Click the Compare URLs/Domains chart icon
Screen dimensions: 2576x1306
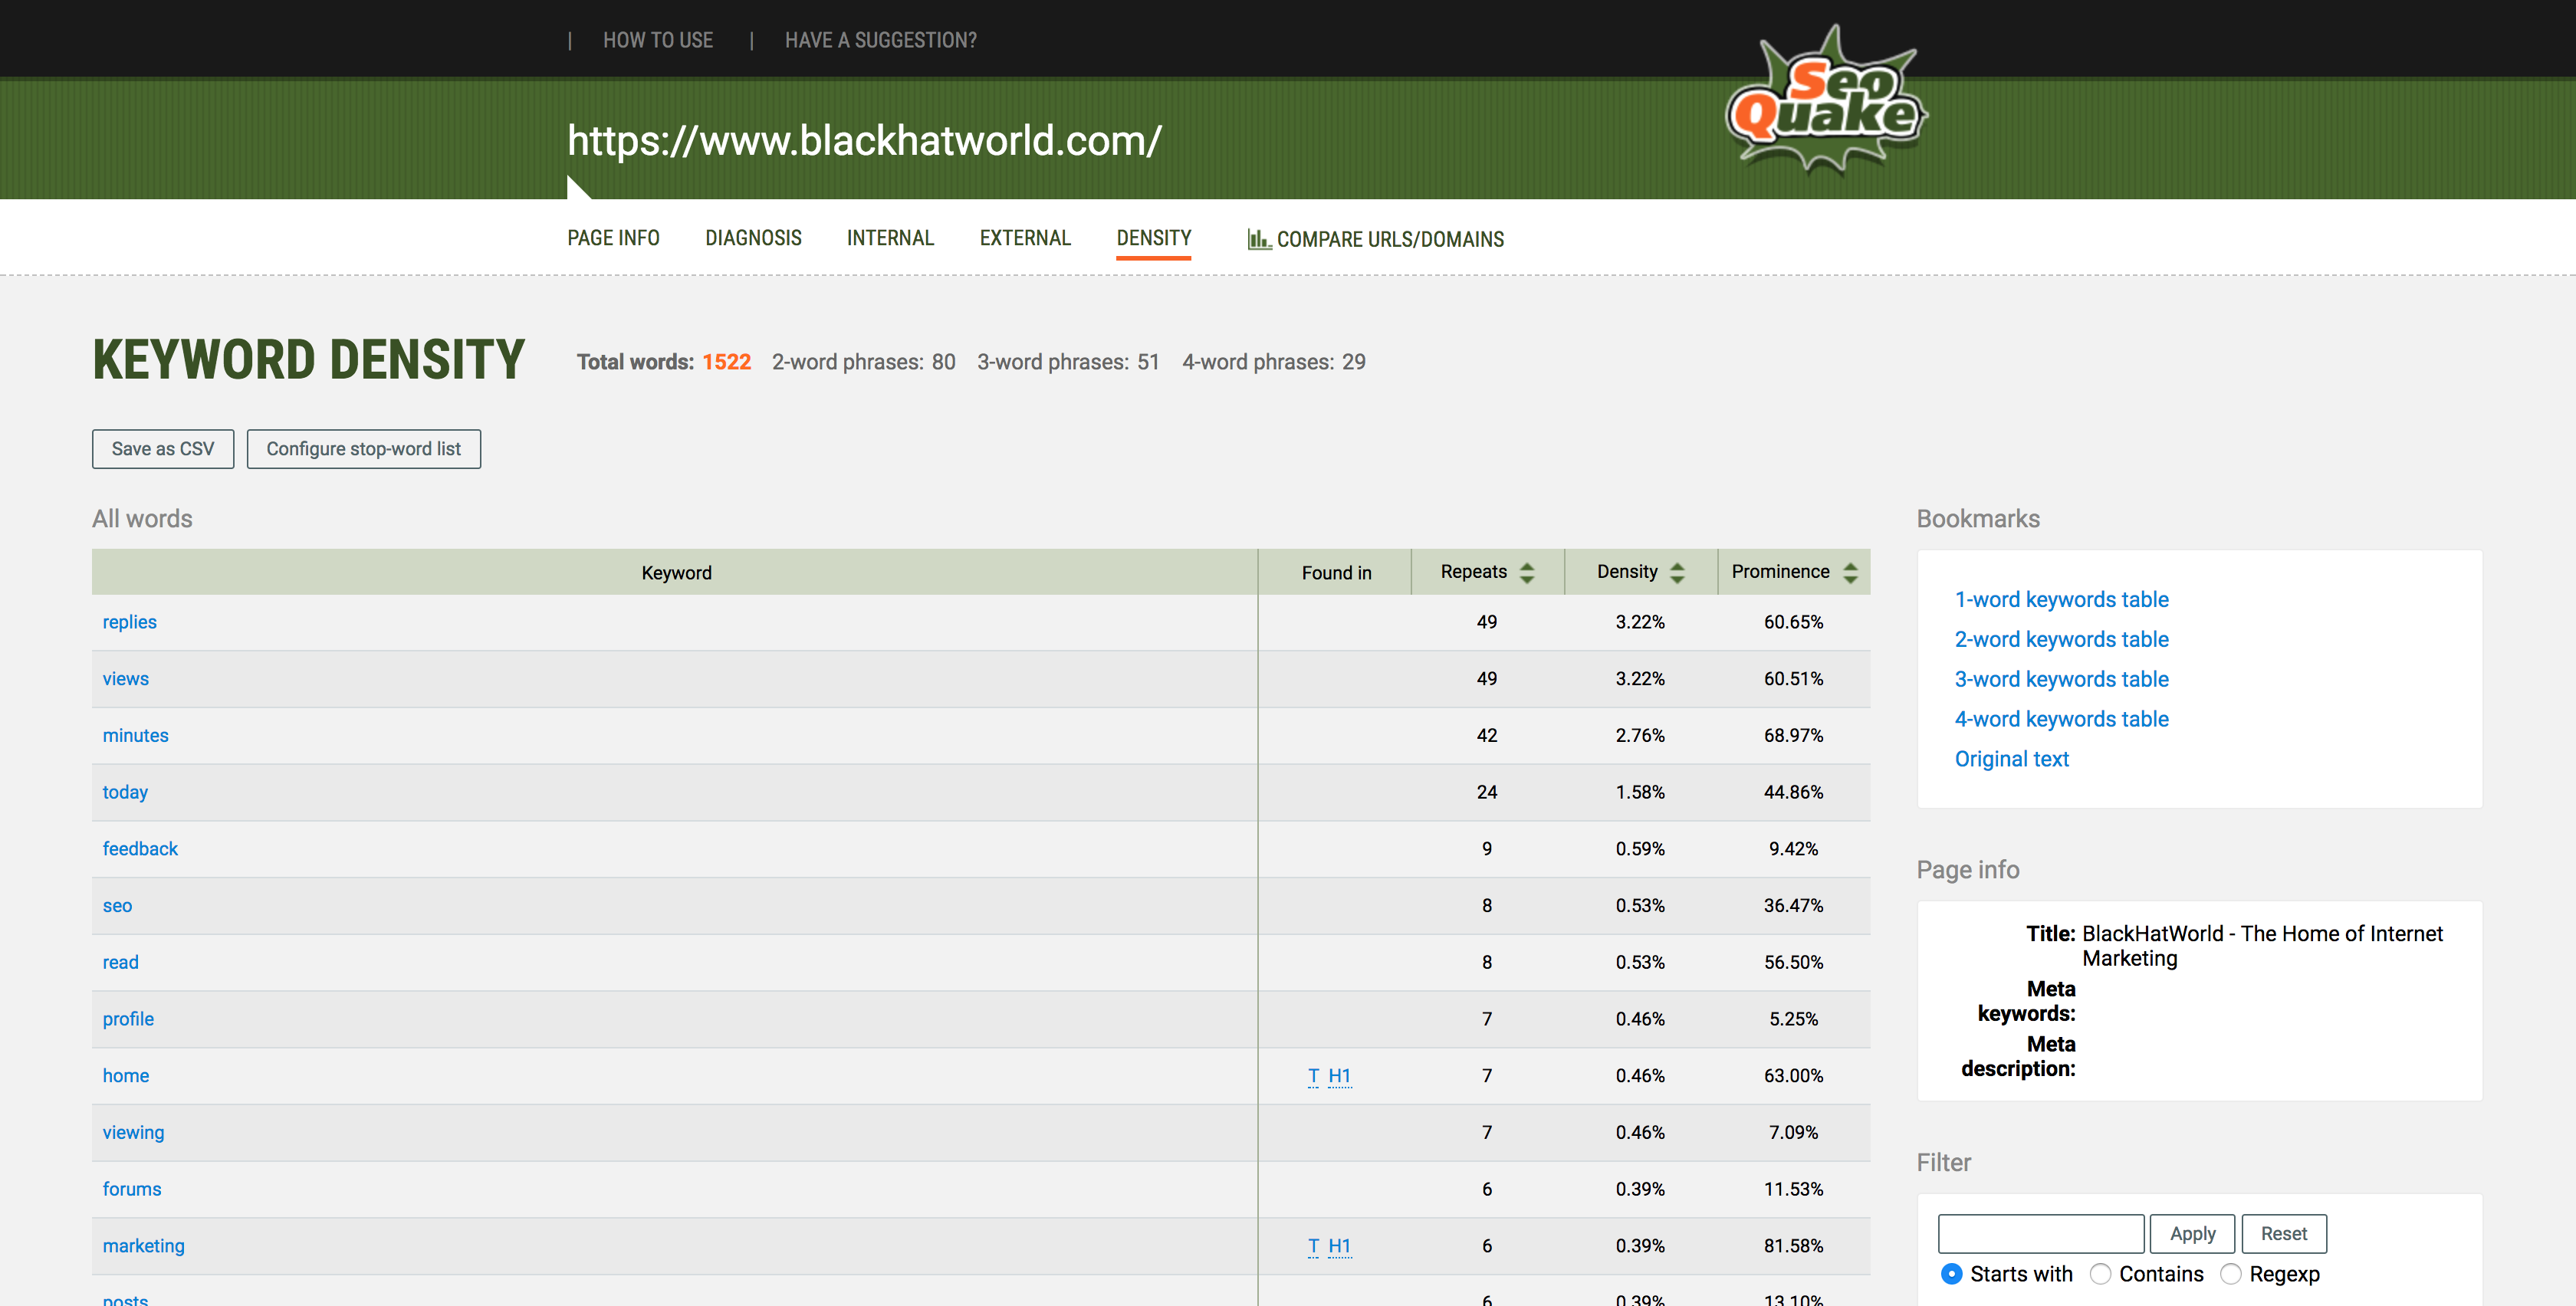1259,239
